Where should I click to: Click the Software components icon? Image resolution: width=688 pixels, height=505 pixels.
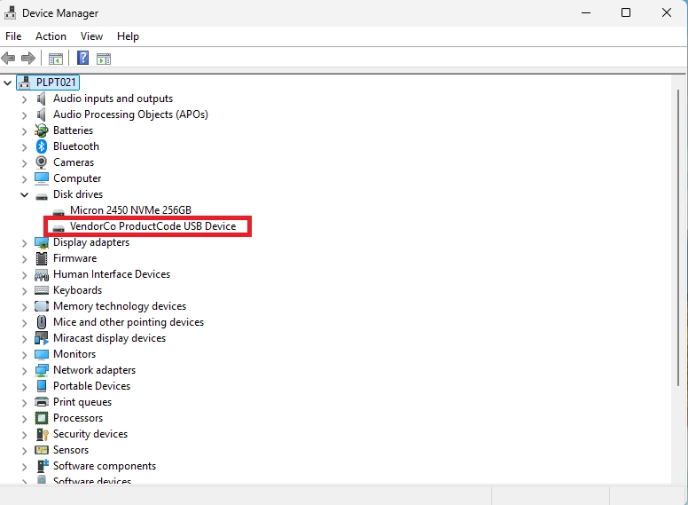click(42, 466)
